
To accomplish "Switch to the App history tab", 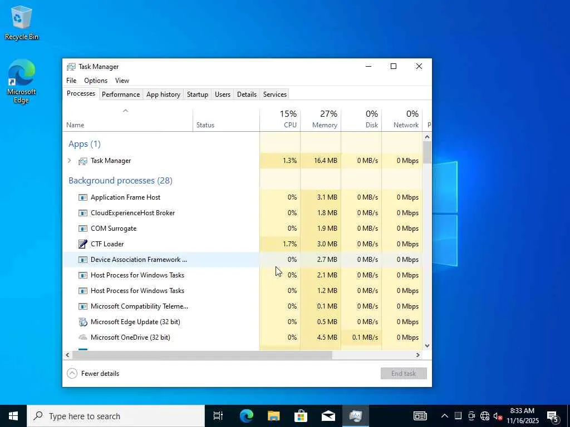I will pyautogui.click(x=163, y=95).
